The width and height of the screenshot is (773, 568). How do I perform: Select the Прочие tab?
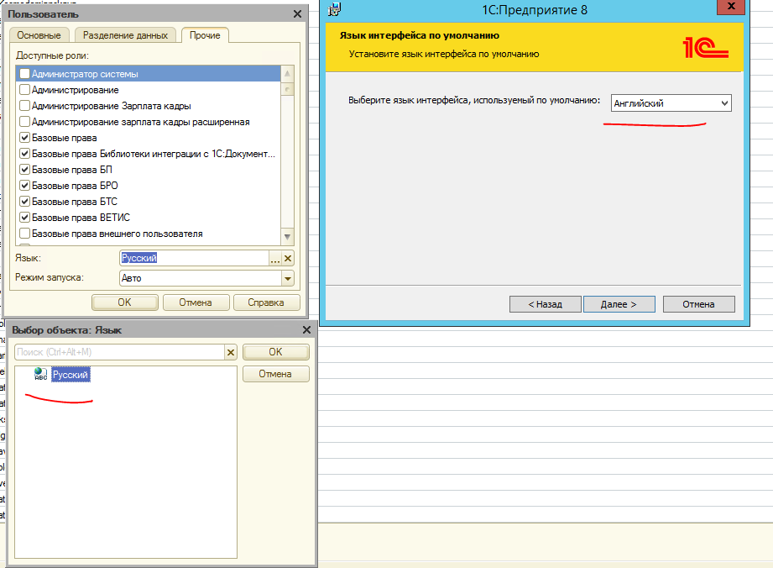tap(205, 35)
